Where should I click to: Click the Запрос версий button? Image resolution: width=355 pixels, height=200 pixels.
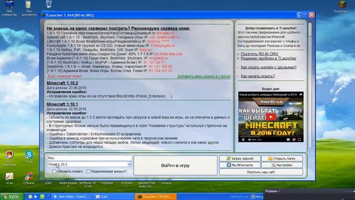(x=240, y=158)
